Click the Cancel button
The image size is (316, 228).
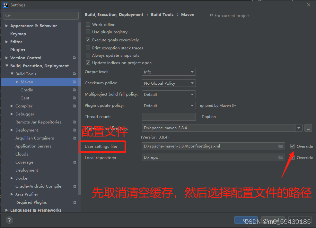(x=273, y=220)
